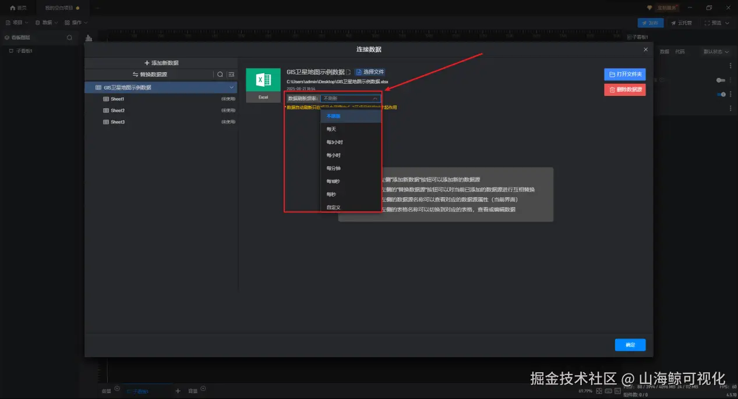Confirm with the 确定 button
738x399 pixels.
(x=630, y=345)
